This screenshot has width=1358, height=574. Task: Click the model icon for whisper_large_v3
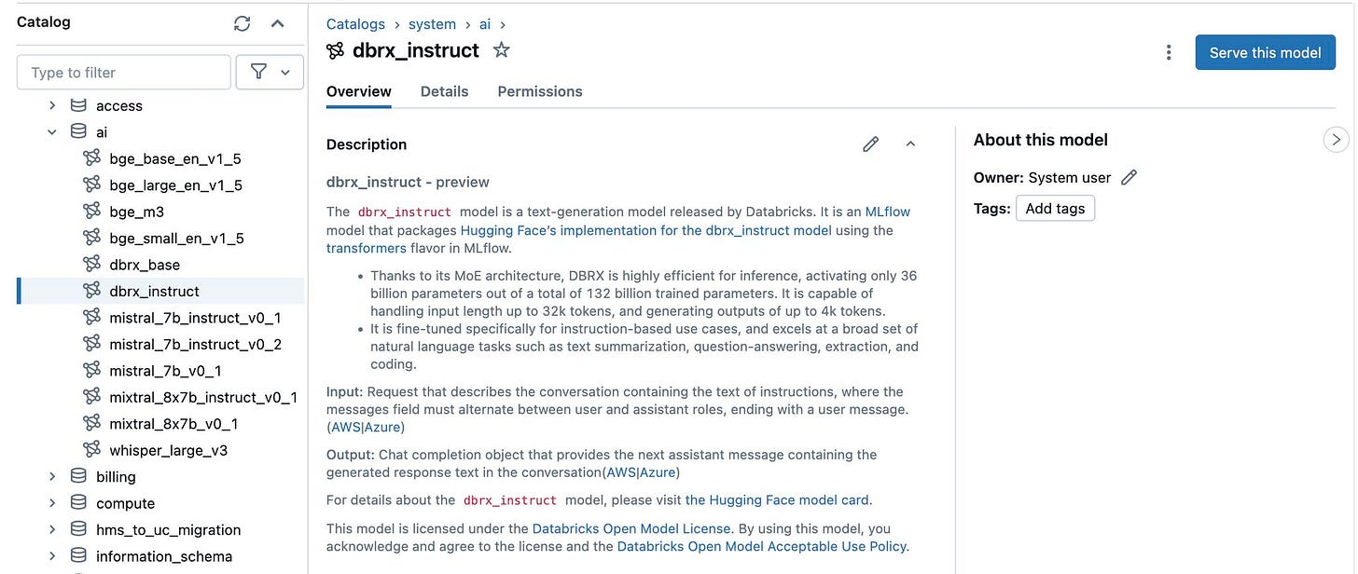pos(91,450)
